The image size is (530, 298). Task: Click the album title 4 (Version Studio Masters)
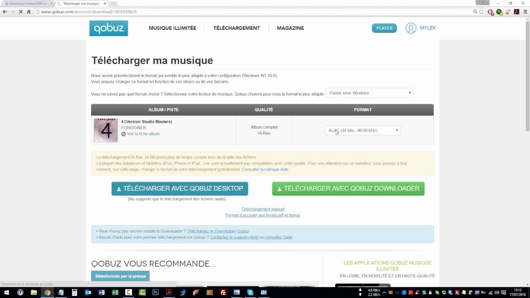(x=147, y=122)
